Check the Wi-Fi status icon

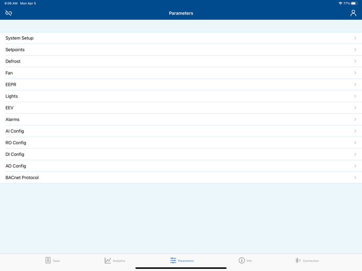pos(340,3)
